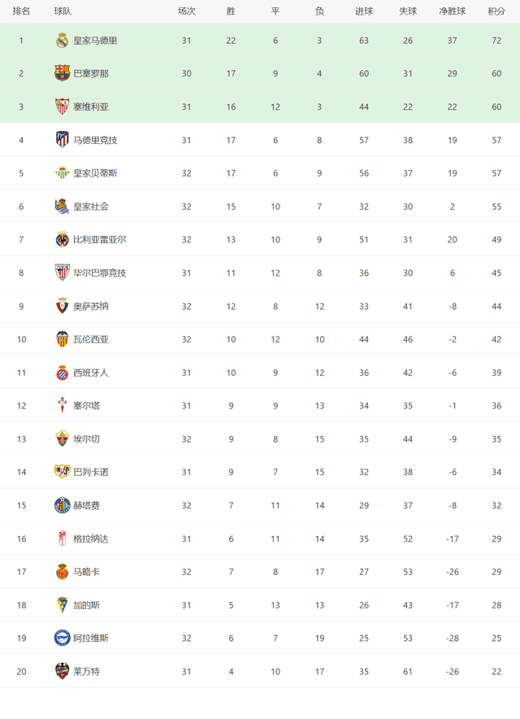This screenshot has width=520, height=719.
Task: Click the Atlético Madrid crest icon
Action: click(63, 140)
